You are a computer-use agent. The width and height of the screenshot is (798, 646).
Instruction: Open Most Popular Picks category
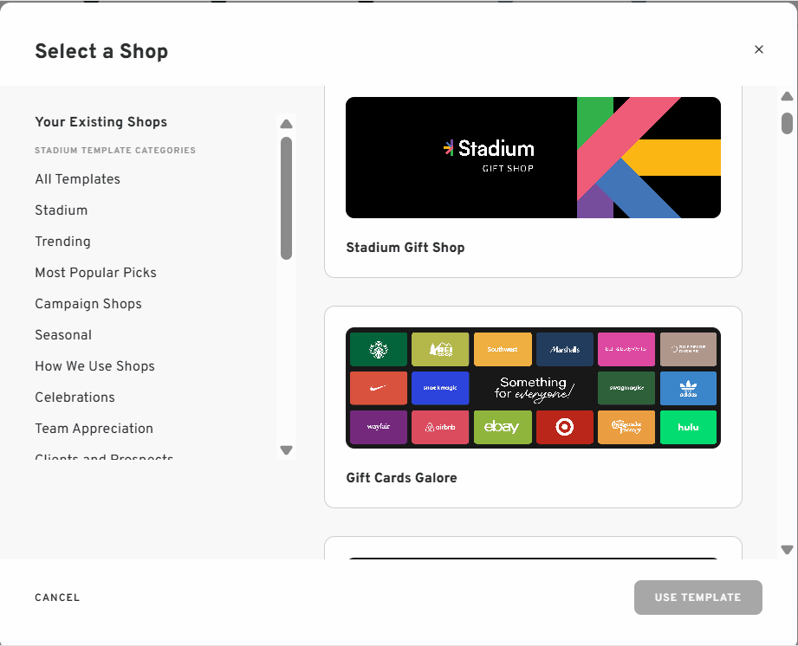pos(95,273)
